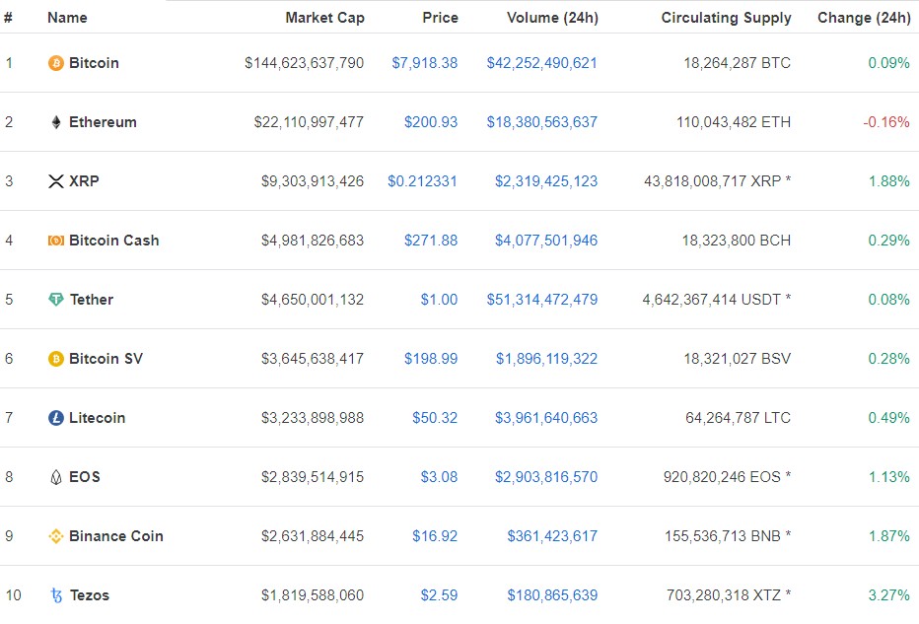
Task: Open the Tezos name link
Action: click(x=89, y=595)
